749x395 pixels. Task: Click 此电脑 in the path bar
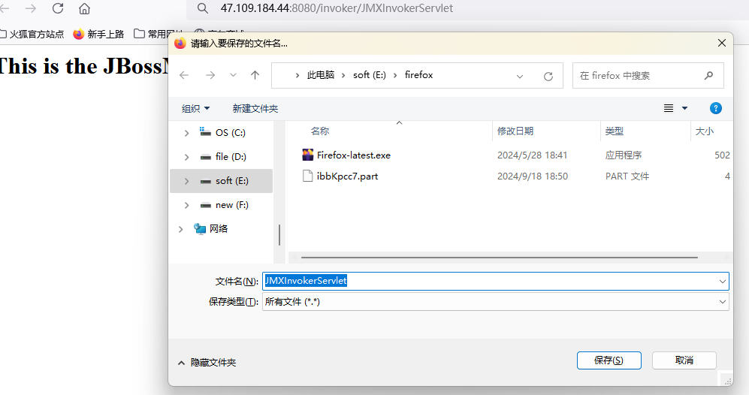(321, 75)
